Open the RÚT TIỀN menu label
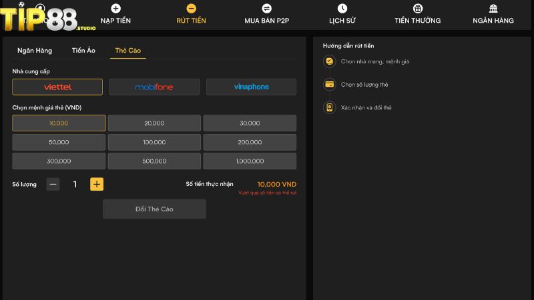The image size is (534, 300). pyautogui.click(x=191, y=21)
